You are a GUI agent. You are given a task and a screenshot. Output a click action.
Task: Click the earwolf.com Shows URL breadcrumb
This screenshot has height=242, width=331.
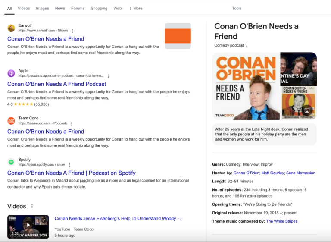(x=43, y=31)
